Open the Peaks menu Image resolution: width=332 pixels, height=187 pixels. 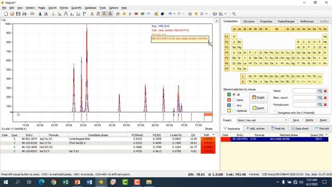pos(41,8)
